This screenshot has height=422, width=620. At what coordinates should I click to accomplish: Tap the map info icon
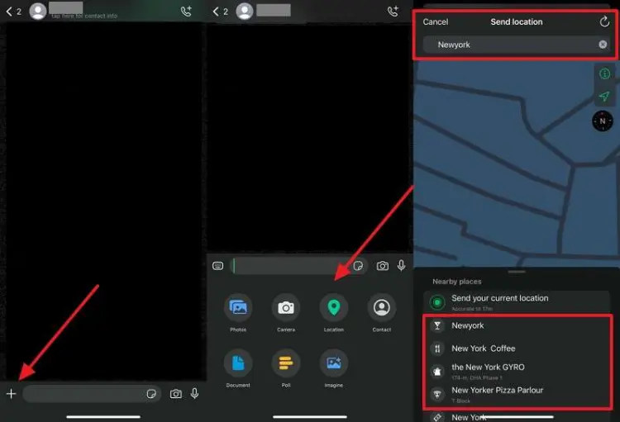tap(604, 73)
